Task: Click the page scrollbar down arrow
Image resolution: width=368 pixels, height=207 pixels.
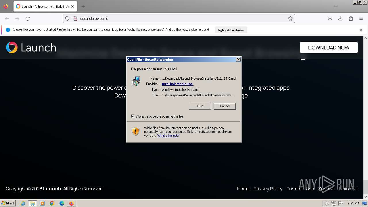Action: tap(366, 197)
